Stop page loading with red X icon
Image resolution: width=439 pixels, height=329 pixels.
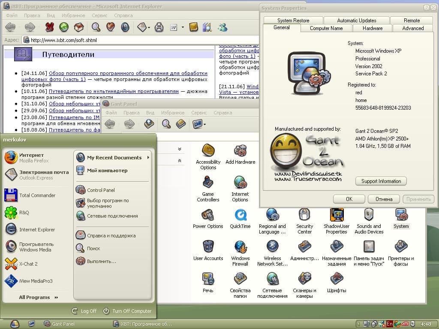pyautogui.click(x=50, y=27)
